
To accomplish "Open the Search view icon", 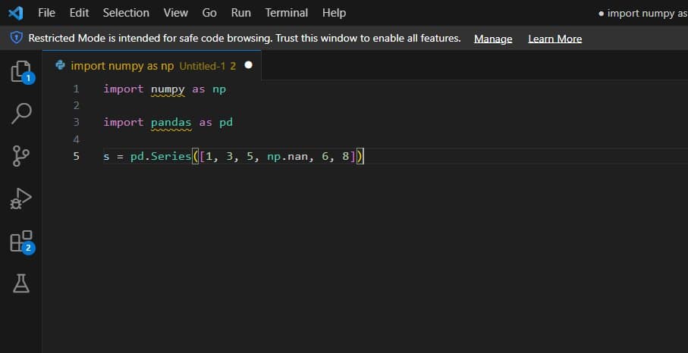I will [20, 114].
